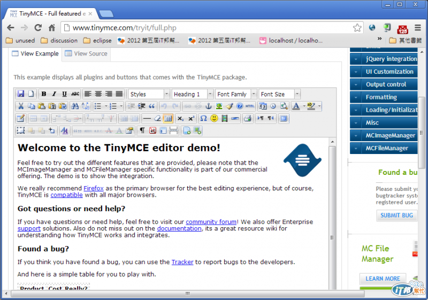Click the Paste from Word icon
The width and height of the screenshot is (428, 300).
pos(63,106)
